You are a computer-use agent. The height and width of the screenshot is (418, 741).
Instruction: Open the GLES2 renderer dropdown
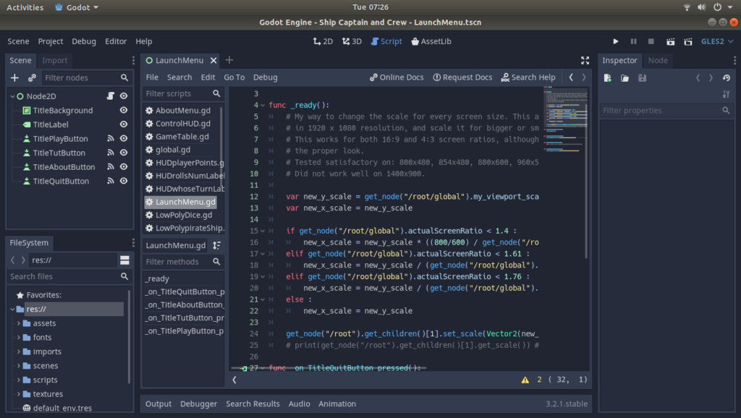tap(716, 42)
